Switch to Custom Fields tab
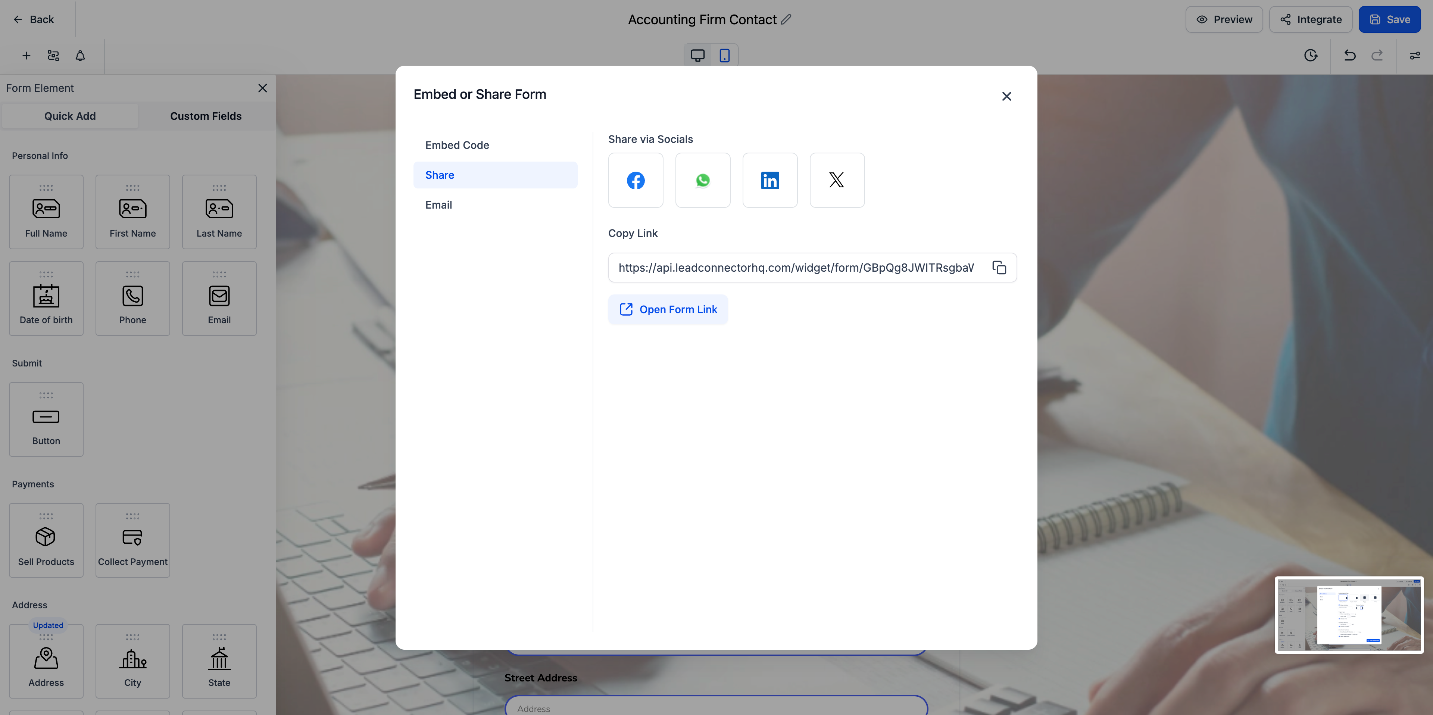The height and width of the screenshot is (715, 1433). [x=206, y=116]
